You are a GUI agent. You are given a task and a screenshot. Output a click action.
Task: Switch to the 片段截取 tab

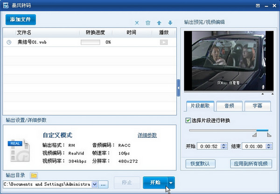tap(200, 106)
